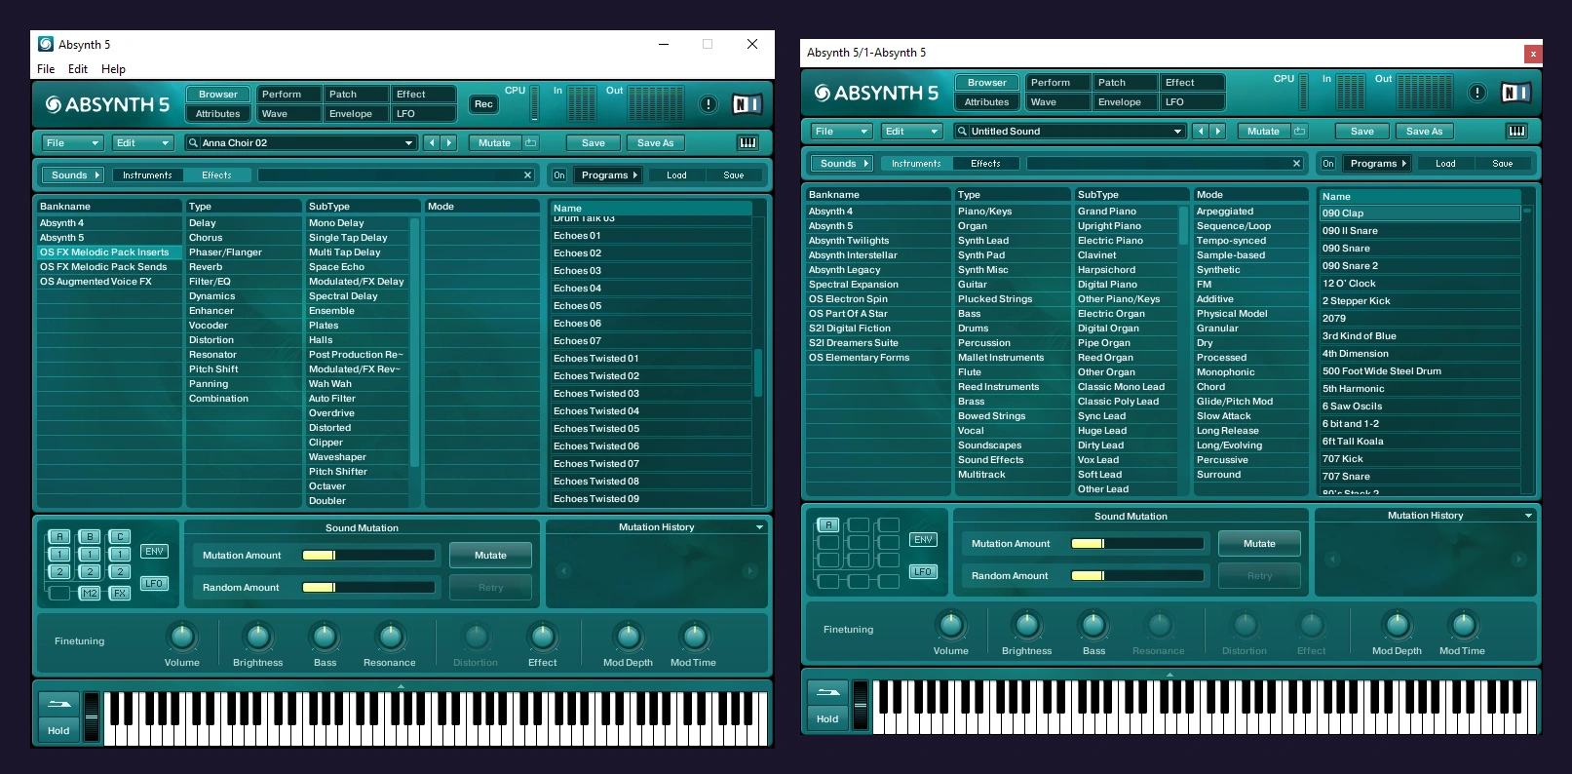The image size is (1572, 774).
Task: Click the mutate lock icon beside left Mutate button
Action: point(531,142)
